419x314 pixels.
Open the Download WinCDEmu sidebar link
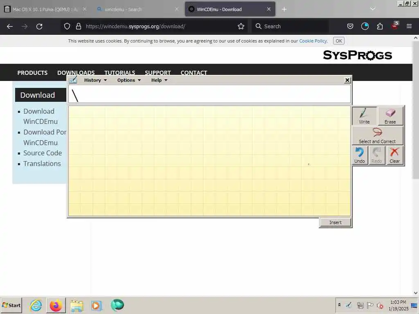tap(41, 117)
